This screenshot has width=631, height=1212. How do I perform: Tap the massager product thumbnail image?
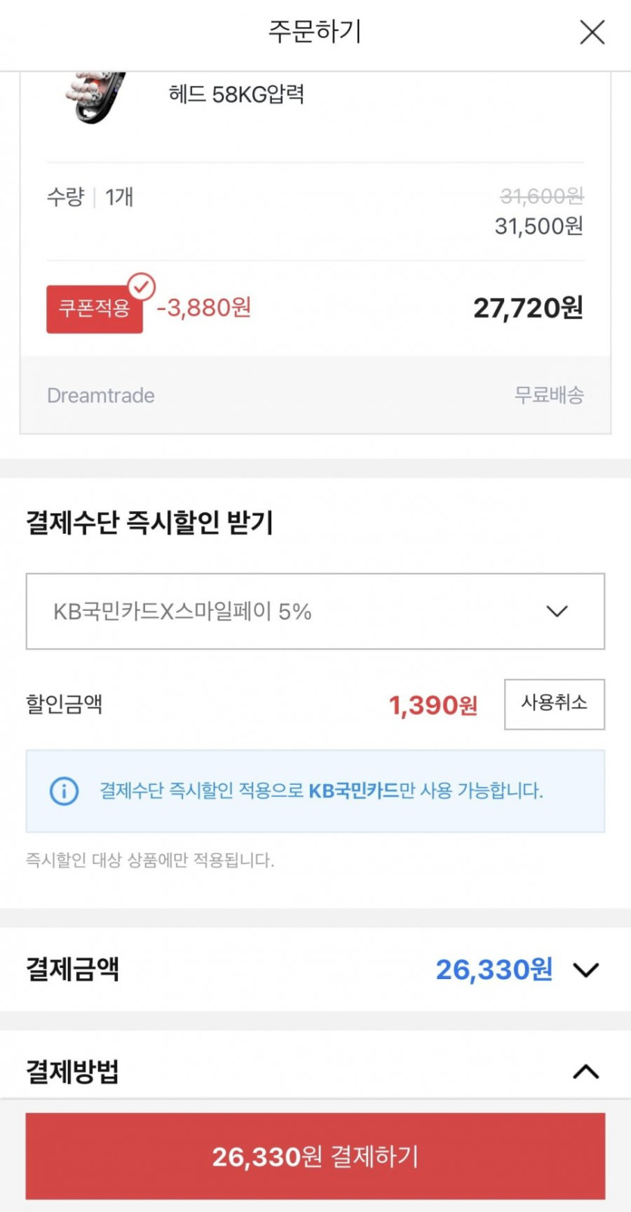pos(95,96)
